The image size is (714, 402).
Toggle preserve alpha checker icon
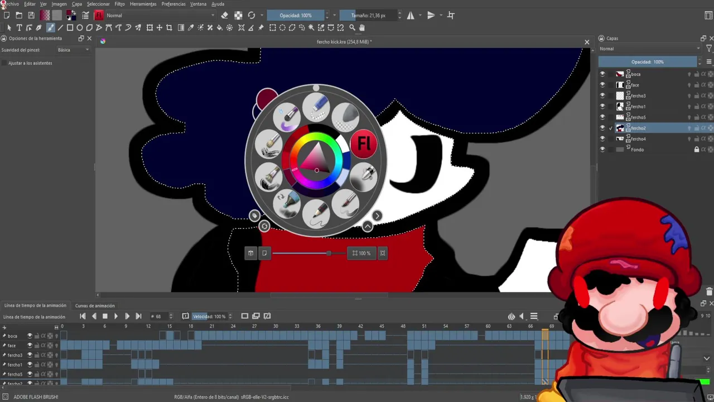coord(238,15)
